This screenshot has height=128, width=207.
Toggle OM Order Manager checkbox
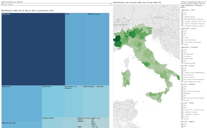pos(182,17)
